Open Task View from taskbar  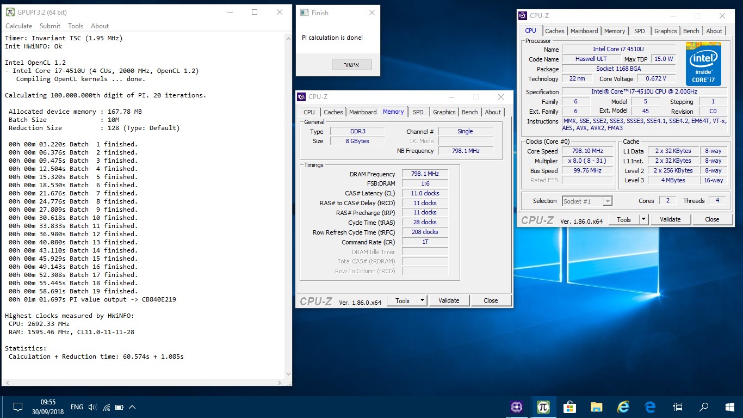pyautogui.click(x=678, y=407)
